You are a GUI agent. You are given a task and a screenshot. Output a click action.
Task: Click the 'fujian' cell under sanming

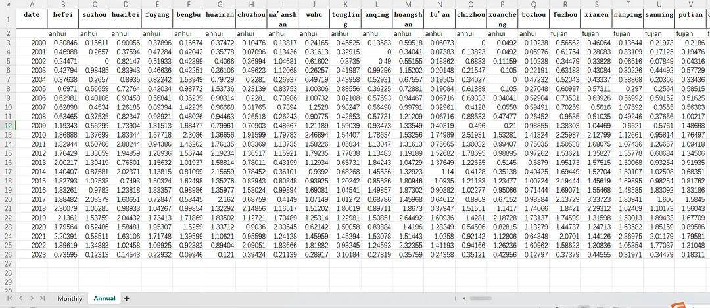click(x=660, y=33)
